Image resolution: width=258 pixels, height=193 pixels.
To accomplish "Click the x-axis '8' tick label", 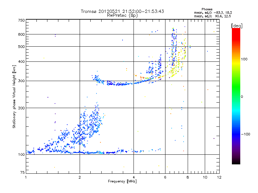I will 188,177.
